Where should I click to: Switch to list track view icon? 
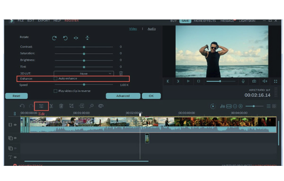click(268, 106)
